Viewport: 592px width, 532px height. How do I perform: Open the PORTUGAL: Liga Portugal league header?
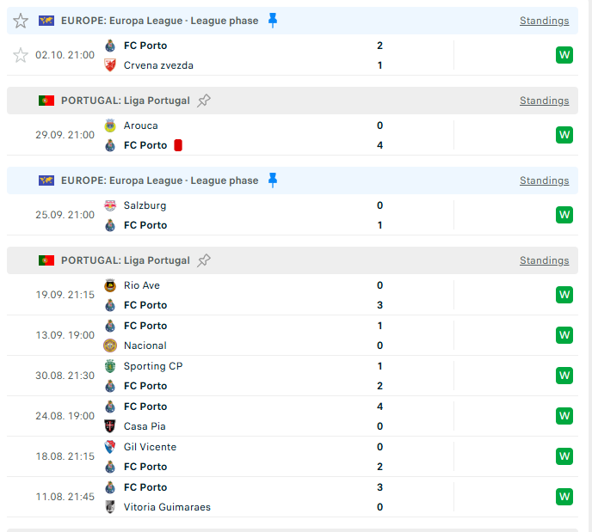click(x=125, y=101)
